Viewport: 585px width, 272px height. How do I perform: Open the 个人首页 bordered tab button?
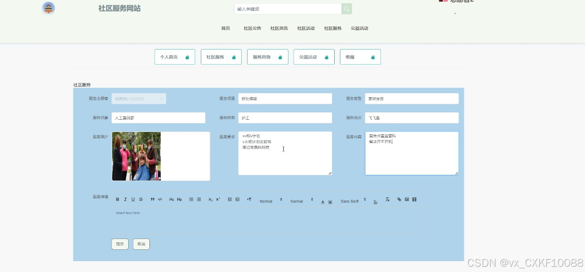tap(175, 57)
